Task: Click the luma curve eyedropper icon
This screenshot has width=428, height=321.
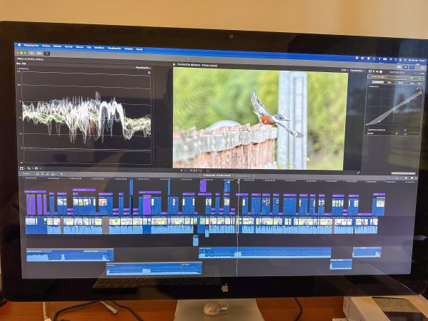Action: 417,88
